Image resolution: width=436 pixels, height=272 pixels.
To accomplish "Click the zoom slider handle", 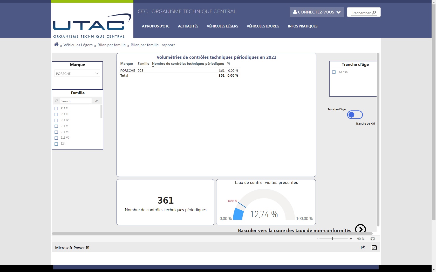I will coord(332,239).
